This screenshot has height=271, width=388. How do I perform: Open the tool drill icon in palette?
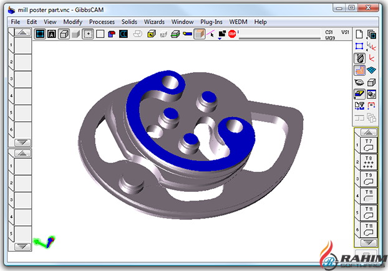pos(359,58)
